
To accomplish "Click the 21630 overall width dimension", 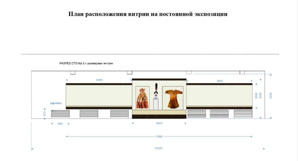I will (159, 148).
